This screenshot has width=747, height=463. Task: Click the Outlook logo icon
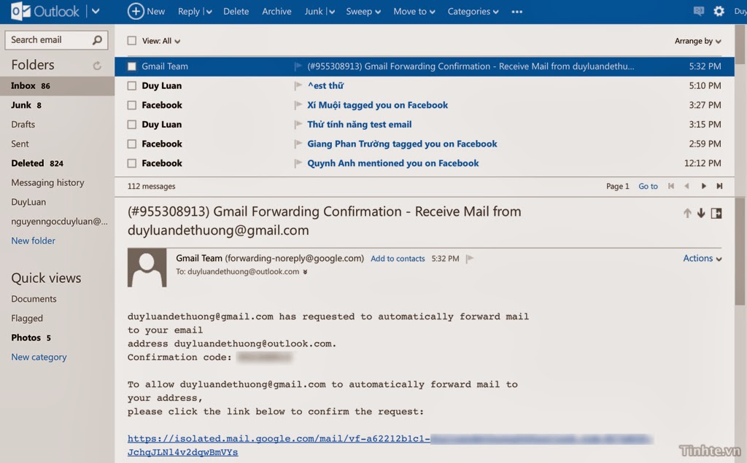20,12
